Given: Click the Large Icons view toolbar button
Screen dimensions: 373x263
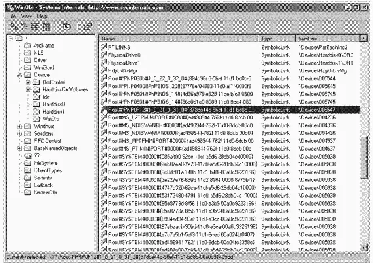Looking at the screenshot, I should click(14, 27).
